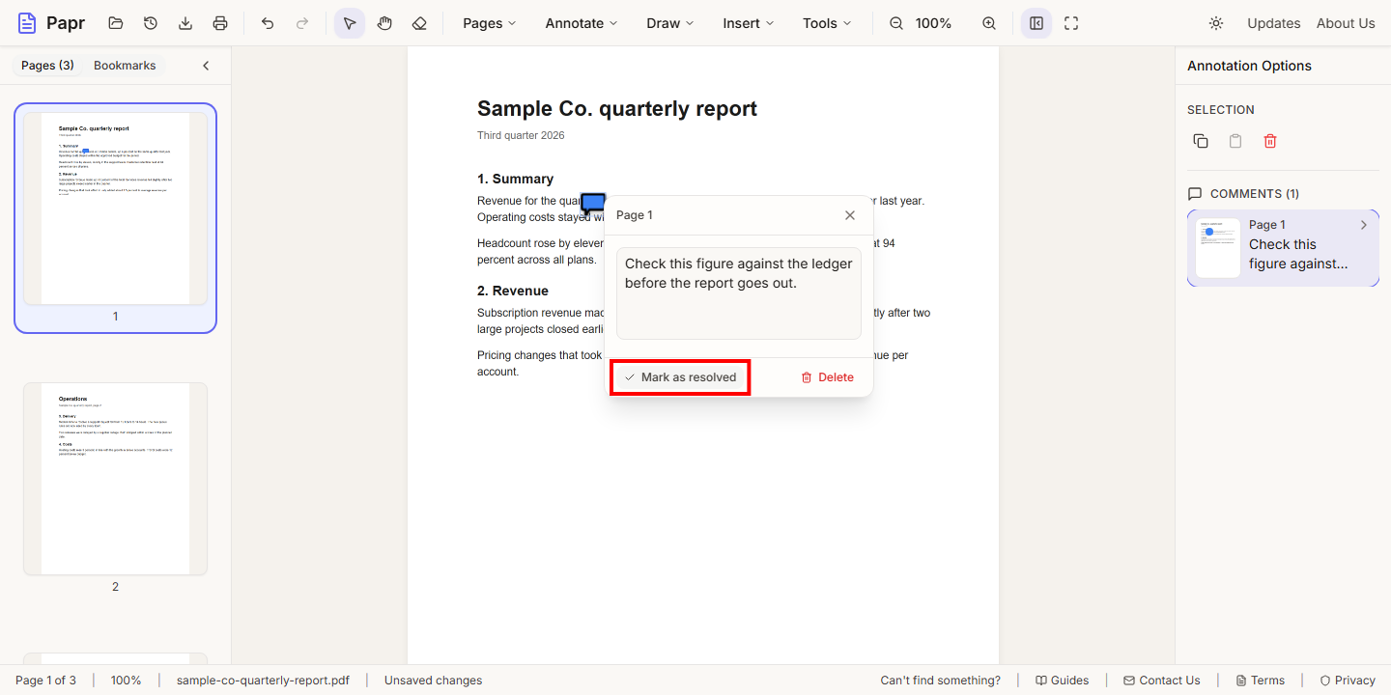This screenshot has width=1391, height=695.
Task: Undo the last action
Action: tap(268, 23)
